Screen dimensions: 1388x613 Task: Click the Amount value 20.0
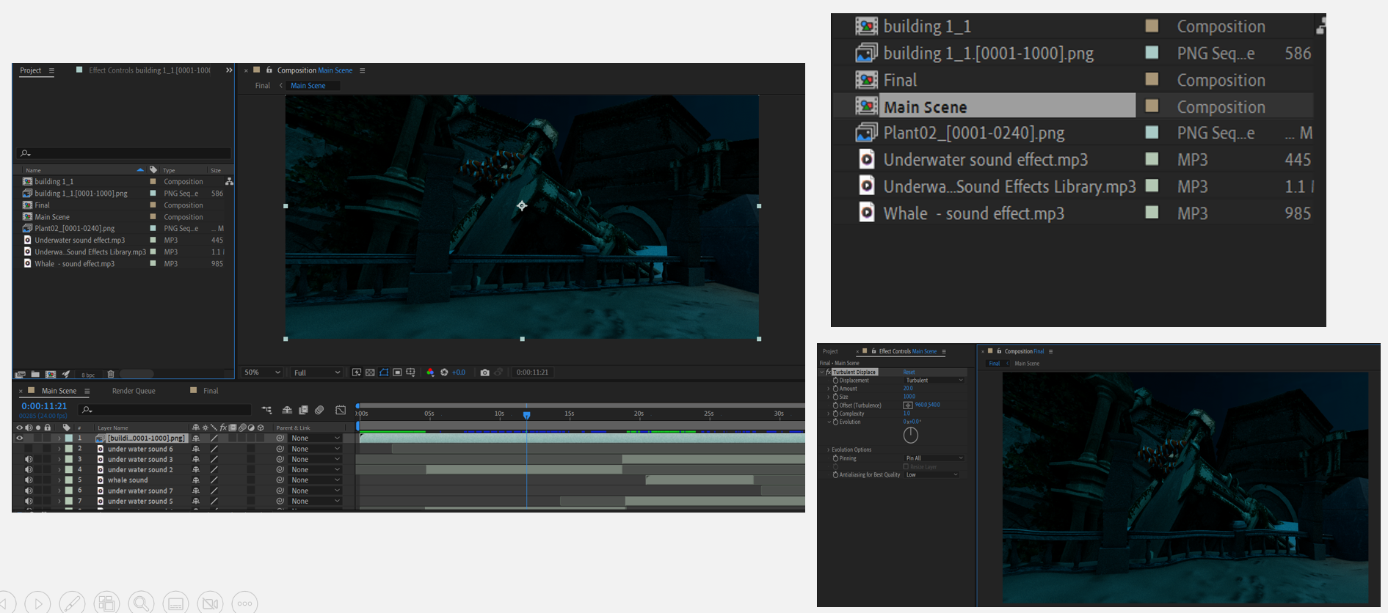(908, 389)
